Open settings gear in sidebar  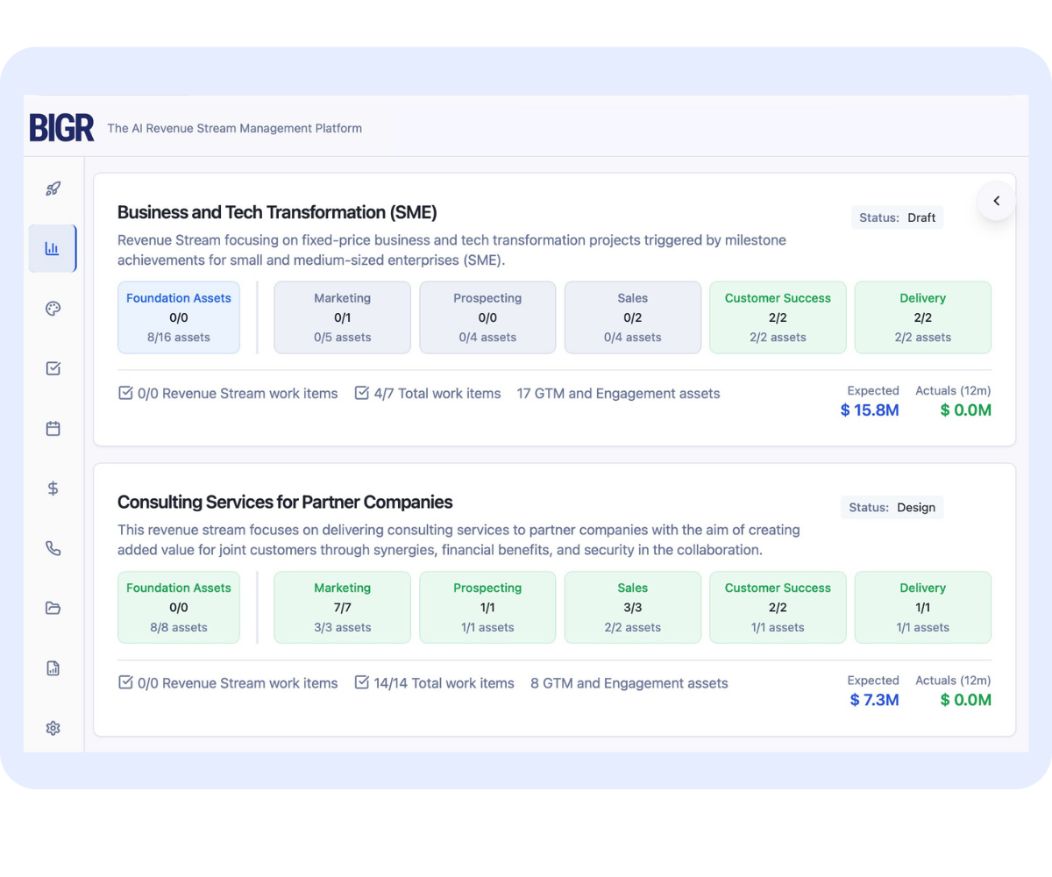53,728
